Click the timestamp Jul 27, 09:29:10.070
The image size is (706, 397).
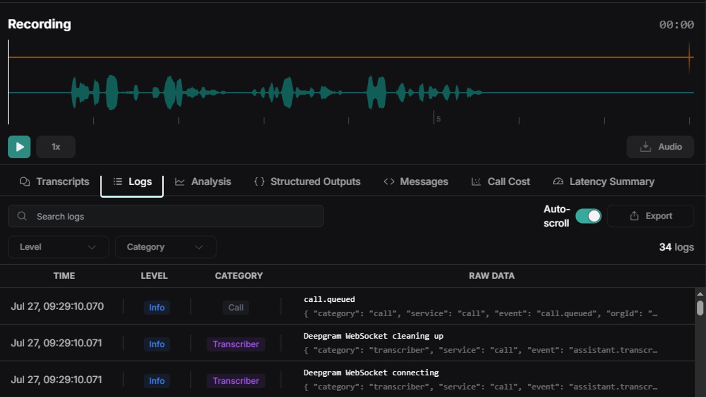click(x=57, y=306)
